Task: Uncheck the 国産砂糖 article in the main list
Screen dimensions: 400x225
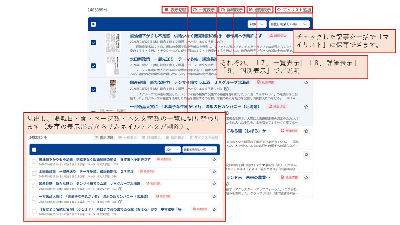Action: click(x=93, y=89)
